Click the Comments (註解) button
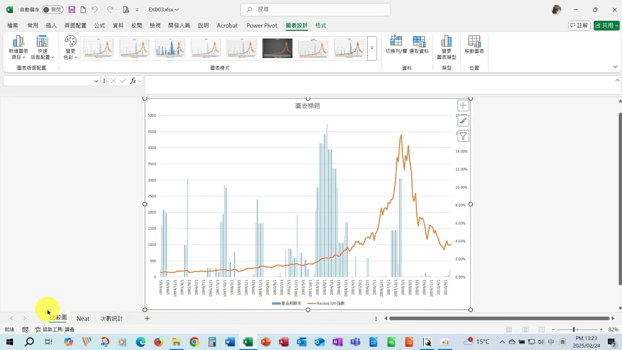Screen dimensions: 622x350 [x=579, y=25]
